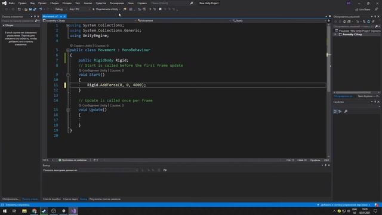Close the toolbox panel

pyautogui.click(x=38, y=17)
